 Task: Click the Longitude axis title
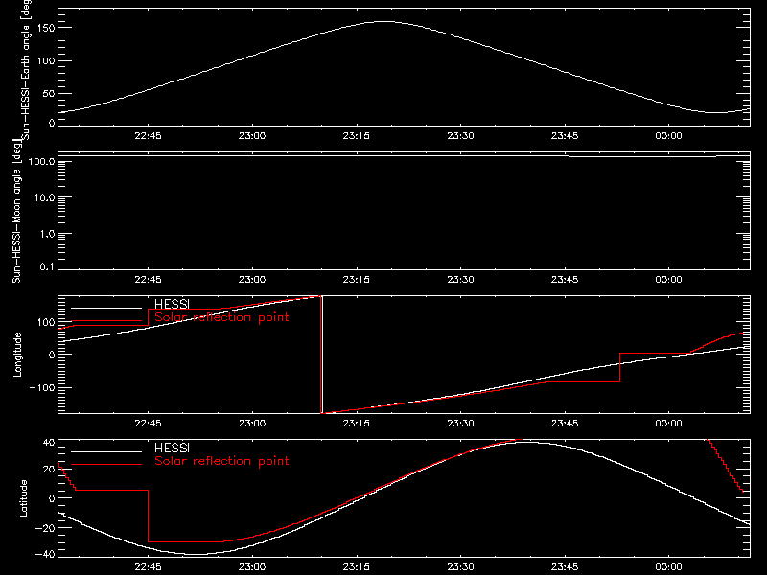[17, 355]
